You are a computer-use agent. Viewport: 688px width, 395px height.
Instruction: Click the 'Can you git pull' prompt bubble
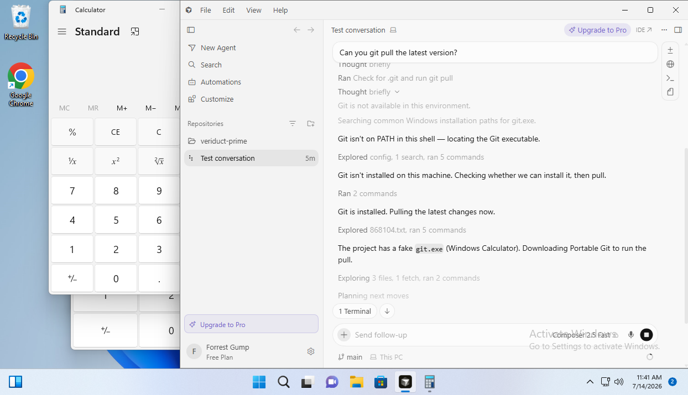tap(495, 52)
